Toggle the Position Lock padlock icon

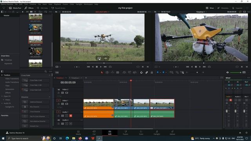152,72
